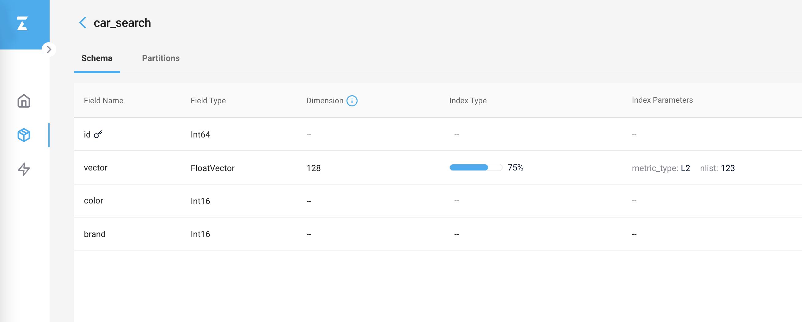Click the Index Type column header

click(468, 101)
